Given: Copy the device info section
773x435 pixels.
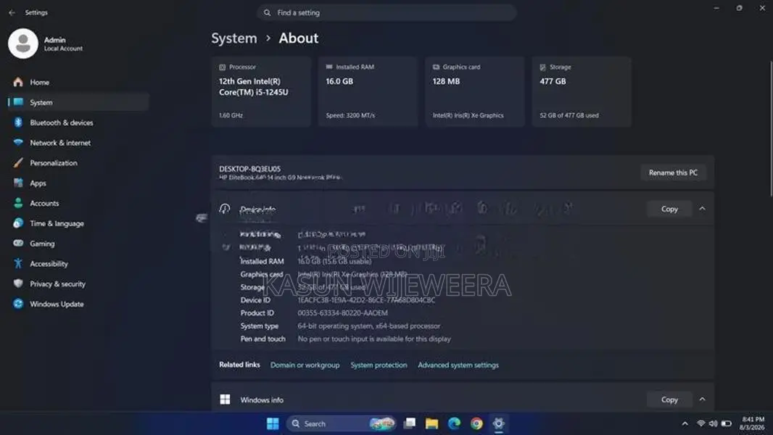Looking at the screenshot, I should (x=669, y=209).
